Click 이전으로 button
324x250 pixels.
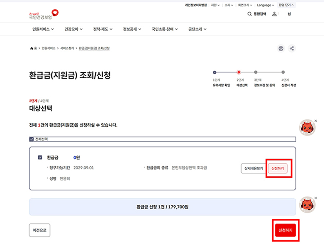pos(40,230)
